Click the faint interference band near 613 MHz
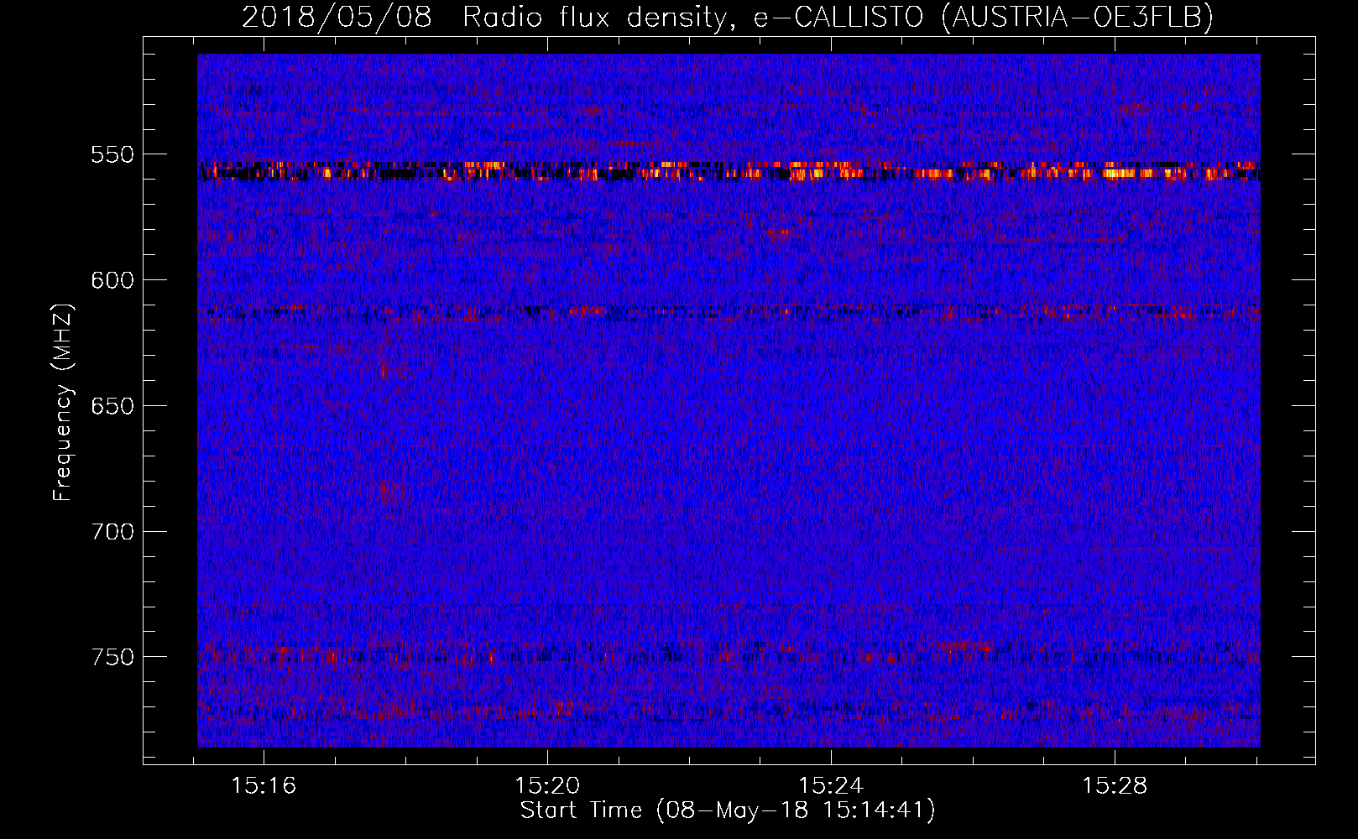This screenshot has width=1358, height=839. pyautogui.click(x=729, y=314)
